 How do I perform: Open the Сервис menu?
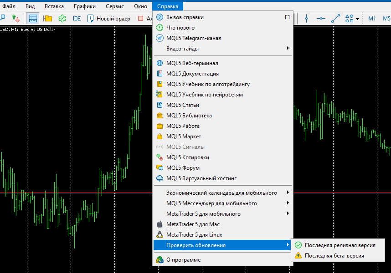click(x=115, y=6)
